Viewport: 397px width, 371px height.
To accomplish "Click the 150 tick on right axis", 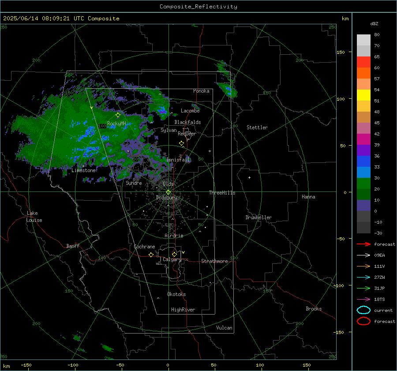I will click(x=341, y=52).
